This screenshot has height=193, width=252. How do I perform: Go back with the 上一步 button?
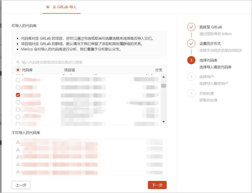[x=21, y=185]
